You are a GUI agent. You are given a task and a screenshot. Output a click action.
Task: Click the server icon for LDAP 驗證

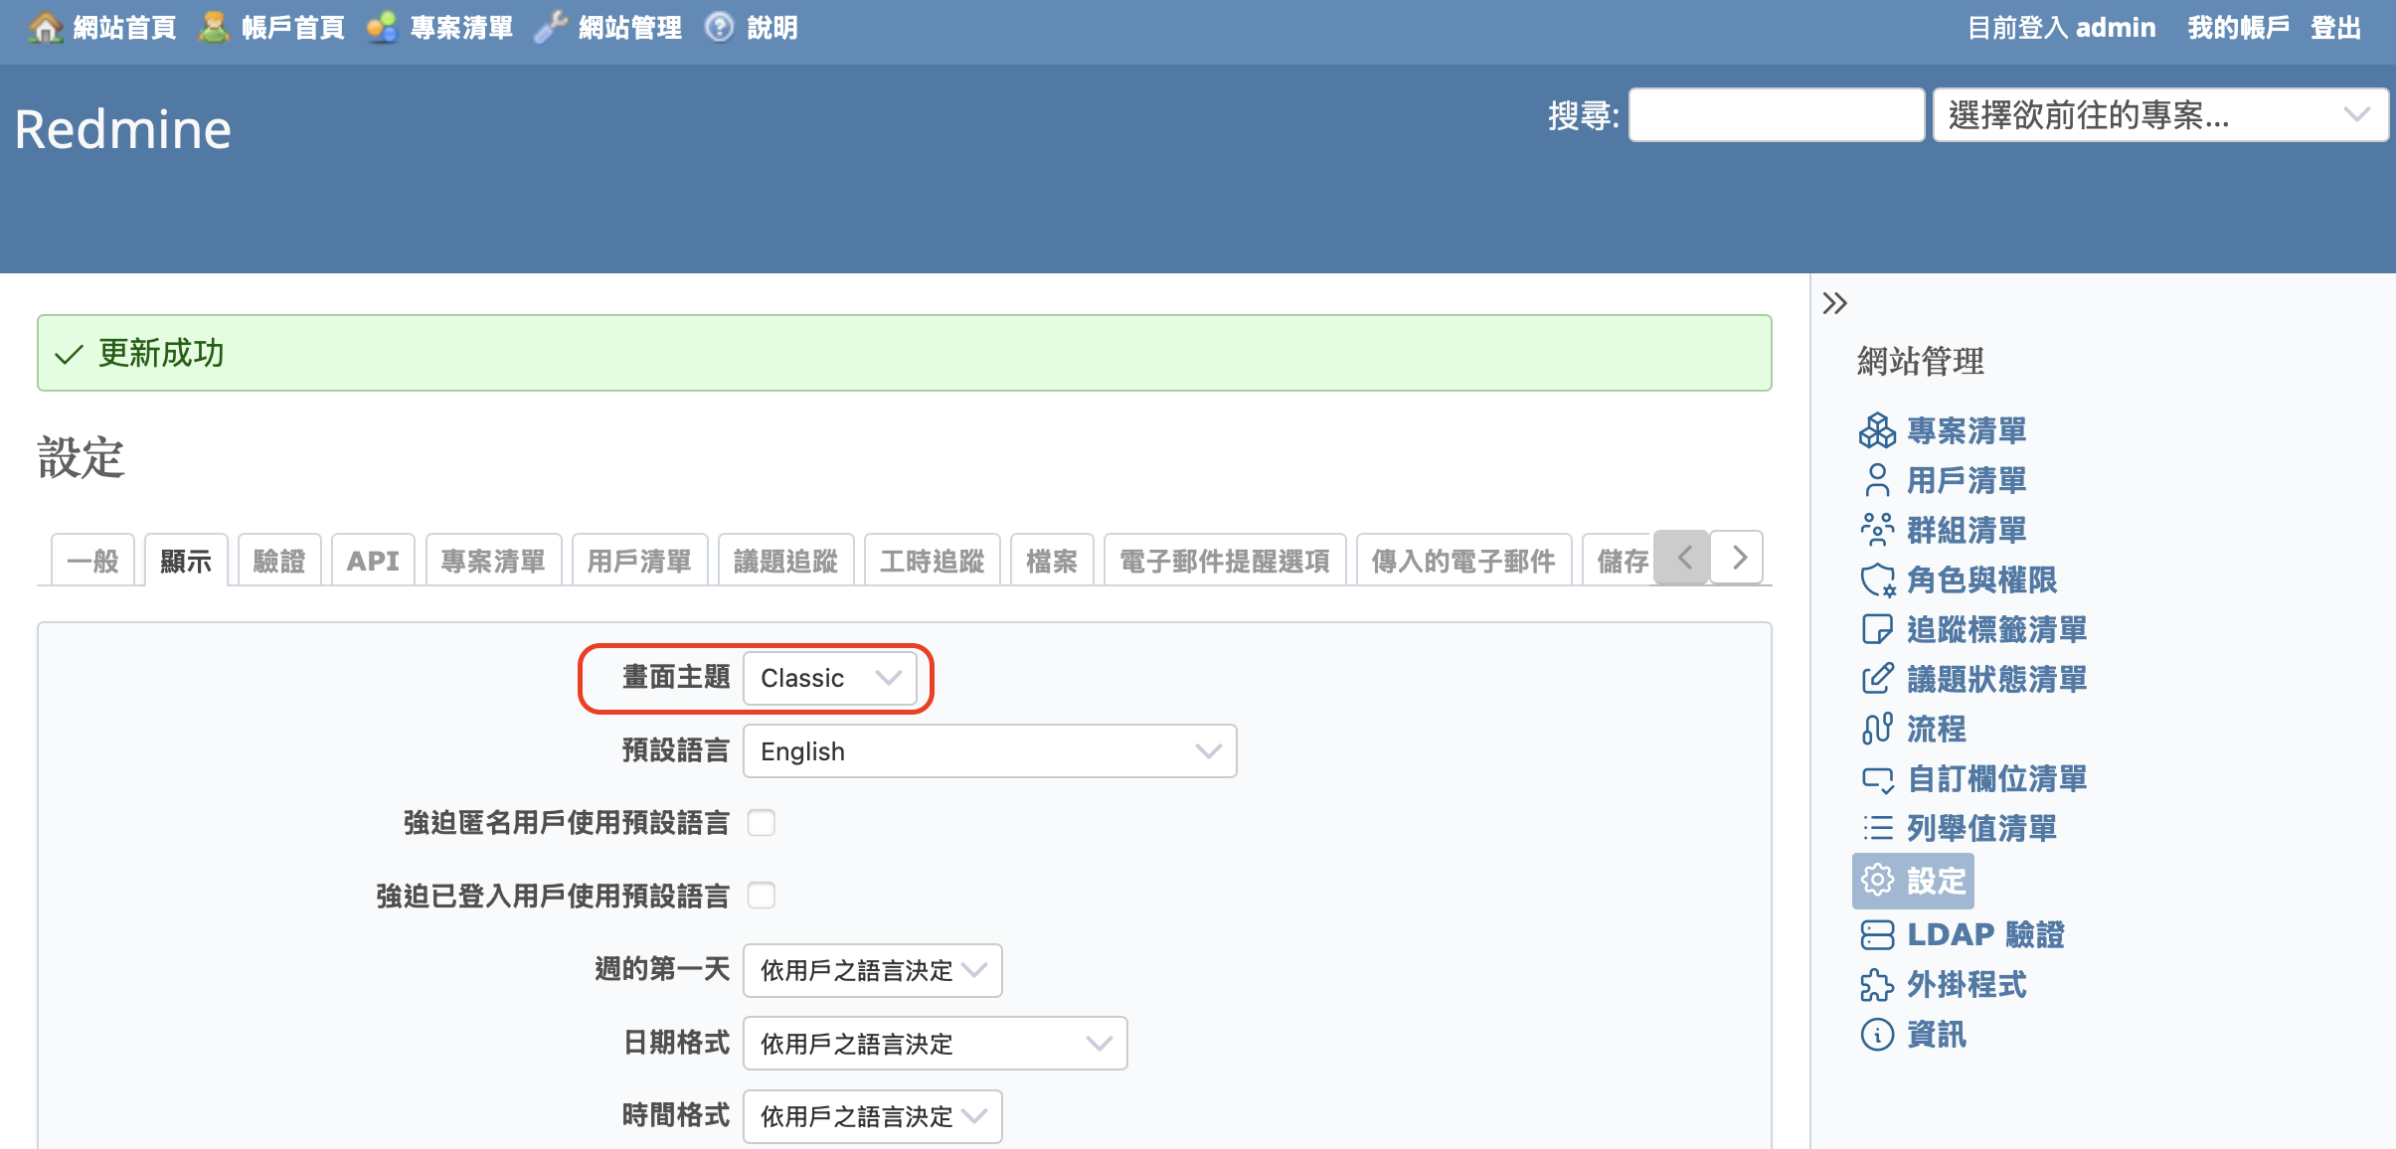pos(1877,934)
